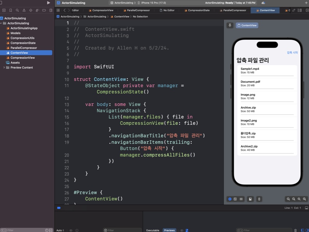Viewport: 309px width, 232px height.
Task: Open the Issue navigator warning icon
Action: pos(24,10)
